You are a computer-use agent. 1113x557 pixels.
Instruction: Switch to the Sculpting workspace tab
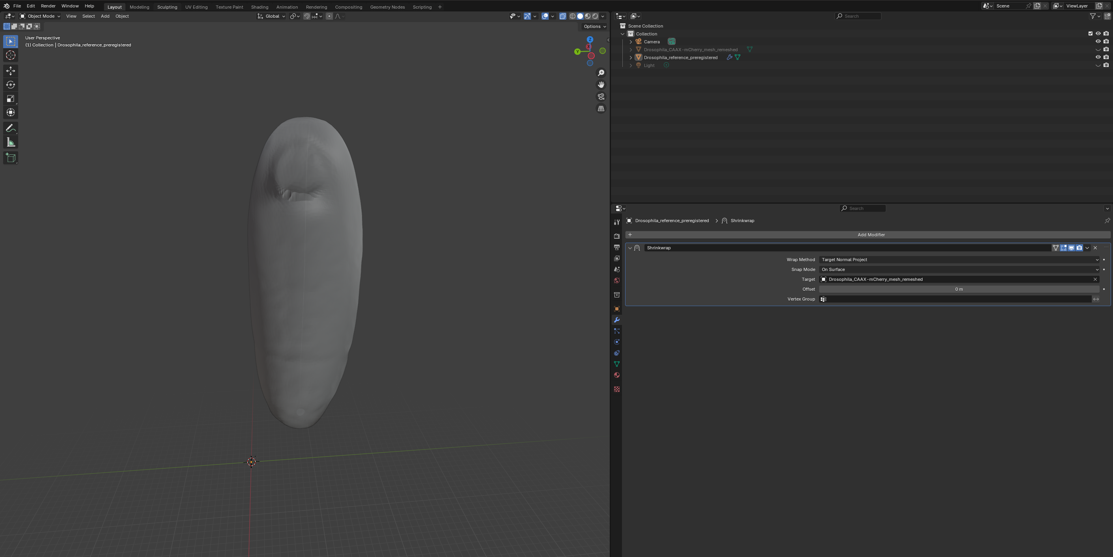coord(167,7)
